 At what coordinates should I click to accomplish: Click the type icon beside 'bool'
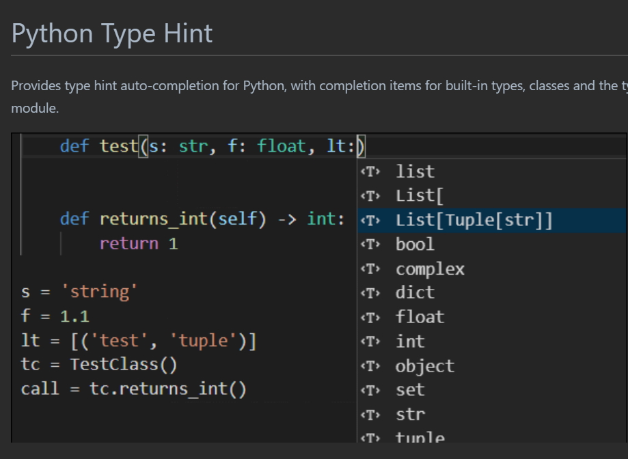tap(369, 245)
